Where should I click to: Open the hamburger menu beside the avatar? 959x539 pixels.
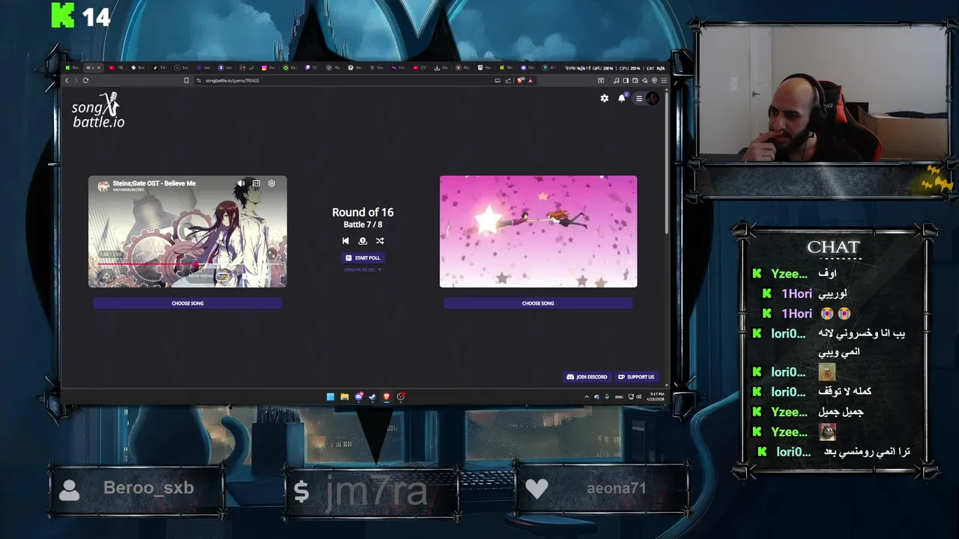(639, 98)
